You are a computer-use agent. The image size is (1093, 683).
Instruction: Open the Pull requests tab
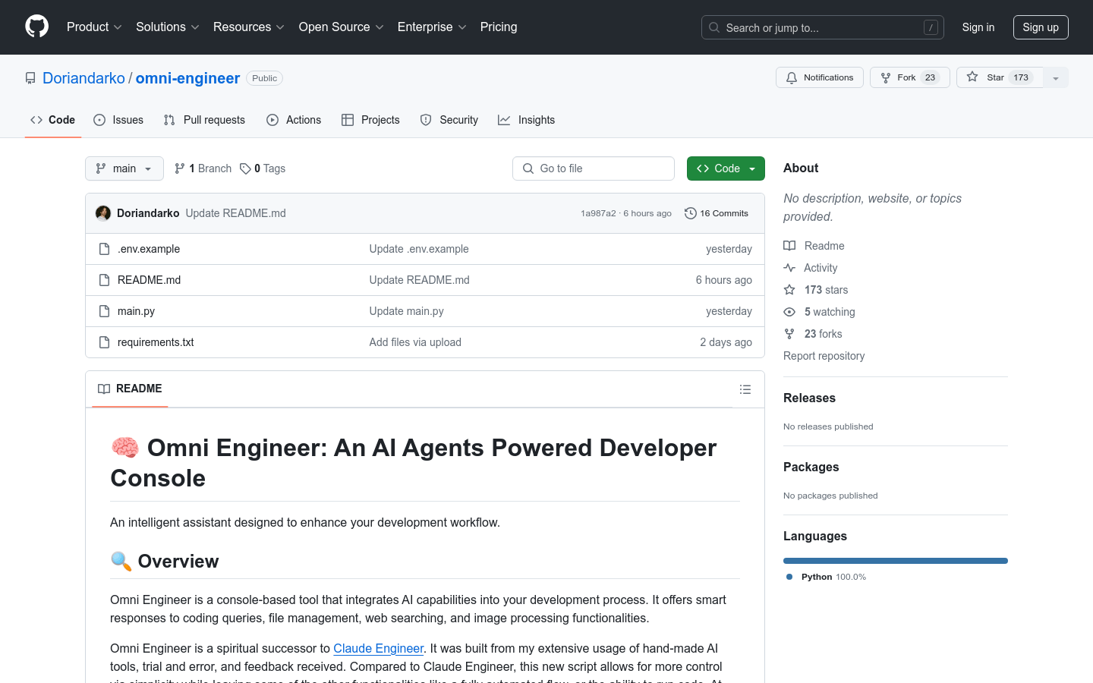pos(204,120)
